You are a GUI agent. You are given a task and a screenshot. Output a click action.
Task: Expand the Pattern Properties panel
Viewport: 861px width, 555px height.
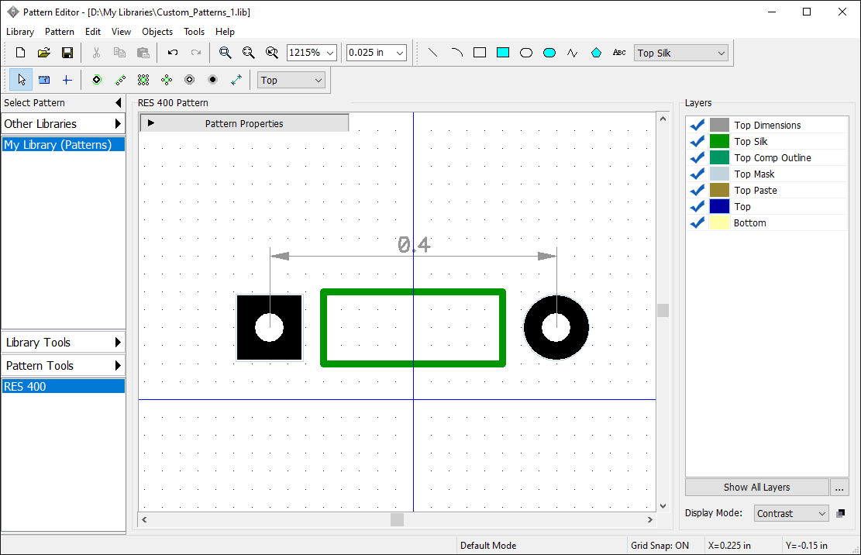pyautogui.click(x=244, y=123)
